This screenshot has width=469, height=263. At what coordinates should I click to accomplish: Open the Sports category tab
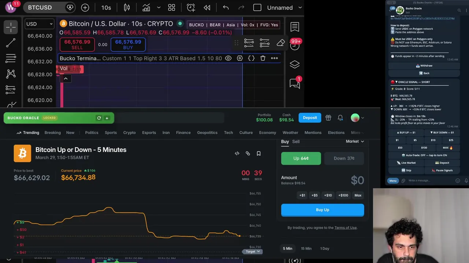(111, 133)
